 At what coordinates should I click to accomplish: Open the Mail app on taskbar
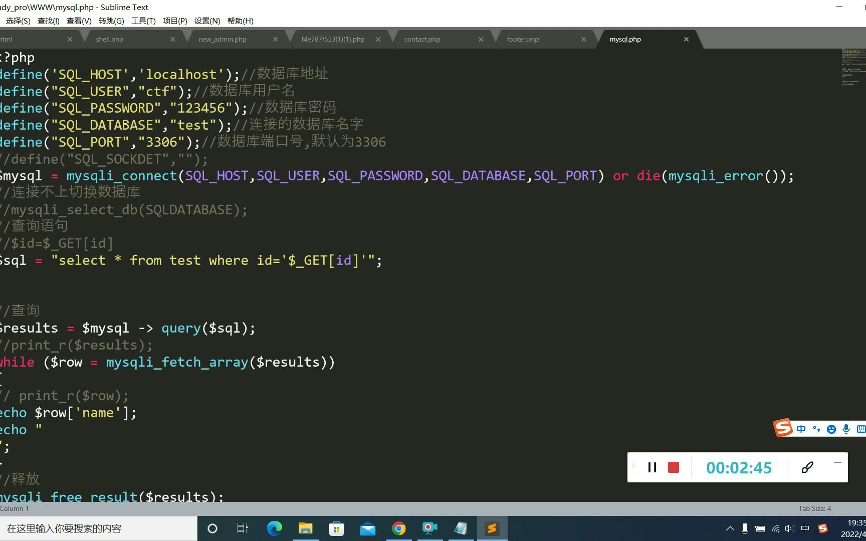coord(367,528)
